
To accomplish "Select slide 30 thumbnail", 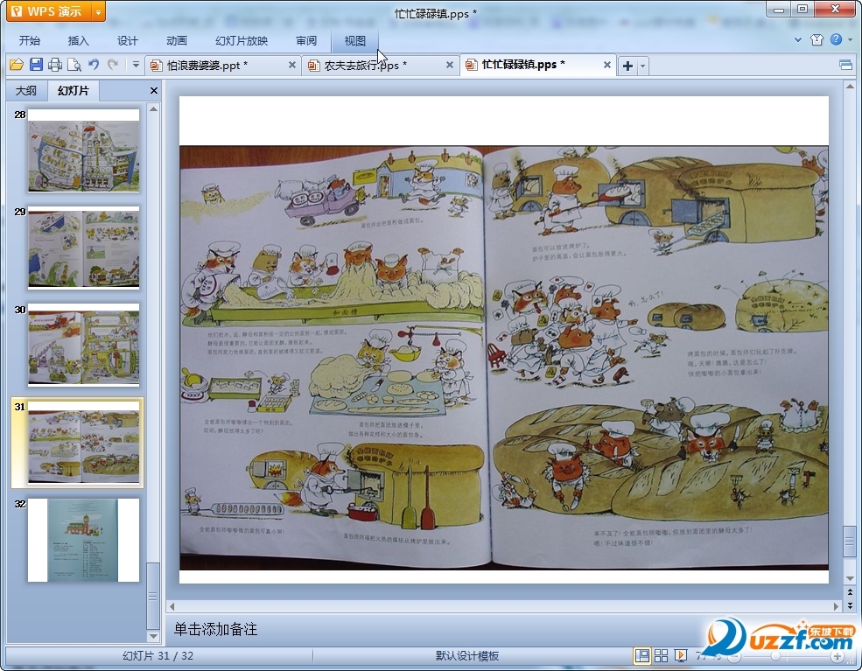I will (83, 345).
